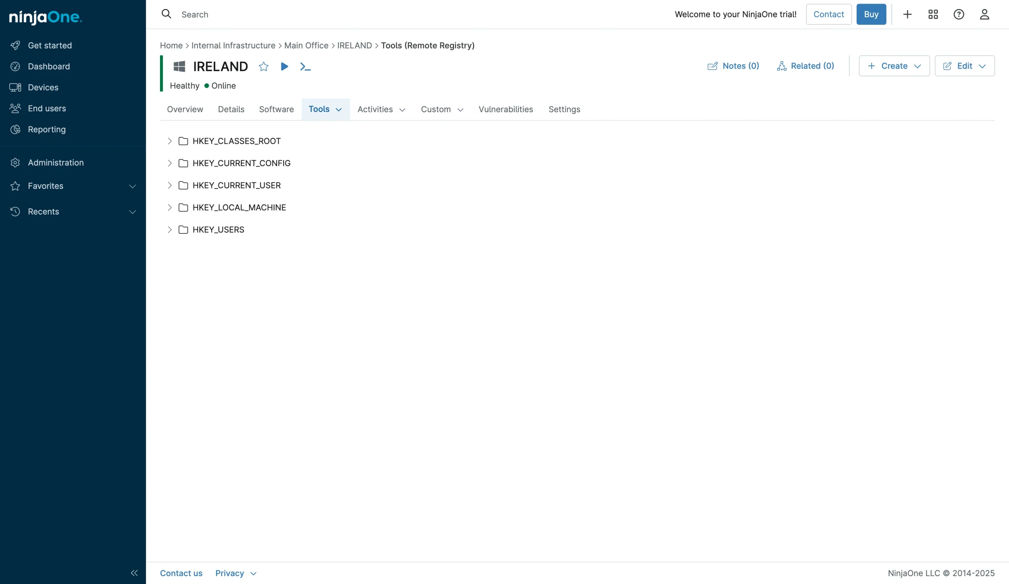Screen dimensions: 1009x584
Task: Click the HKEY_CLASSES_ROOT folder icon
Action: click(183, 141)
